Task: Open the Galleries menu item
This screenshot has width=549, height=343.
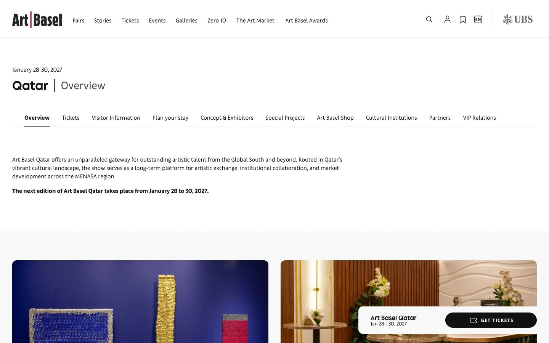Action: click(186, 21)
